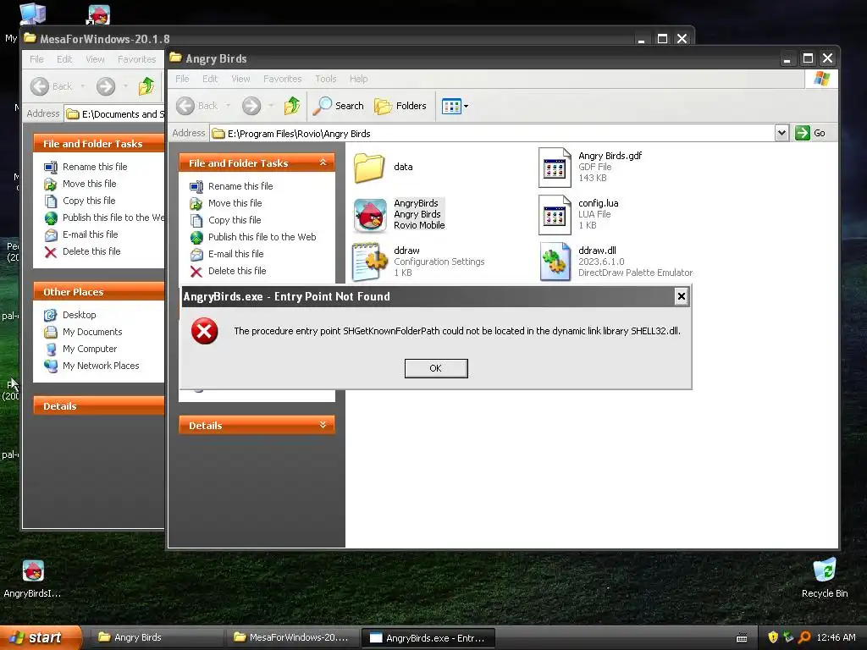Select the AngryBirds application icon
867x650 pixels.
[370, 215]
